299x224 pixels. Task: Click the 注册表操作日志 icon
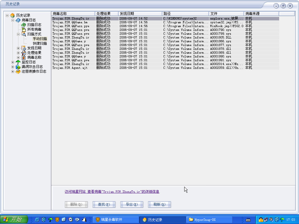[x=18, y=71]
